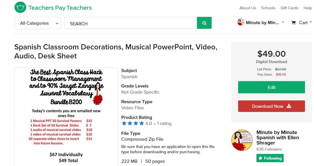Open the Bundle B200 product cover thumbnail

pos(66,116)
